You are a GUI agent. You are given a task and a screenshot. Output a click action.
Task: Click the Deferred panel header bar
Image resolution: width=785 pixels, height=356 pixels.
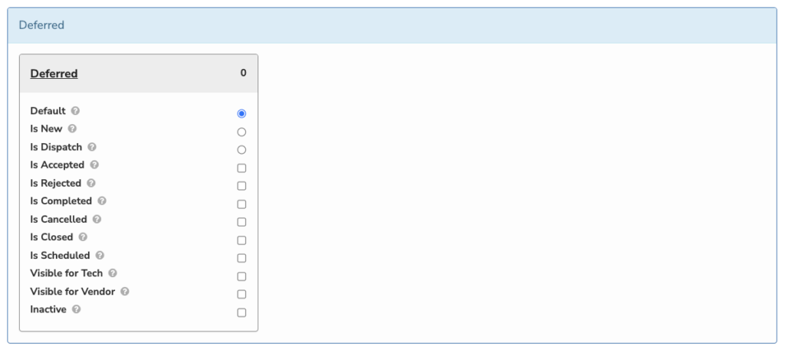pos(392,25)
